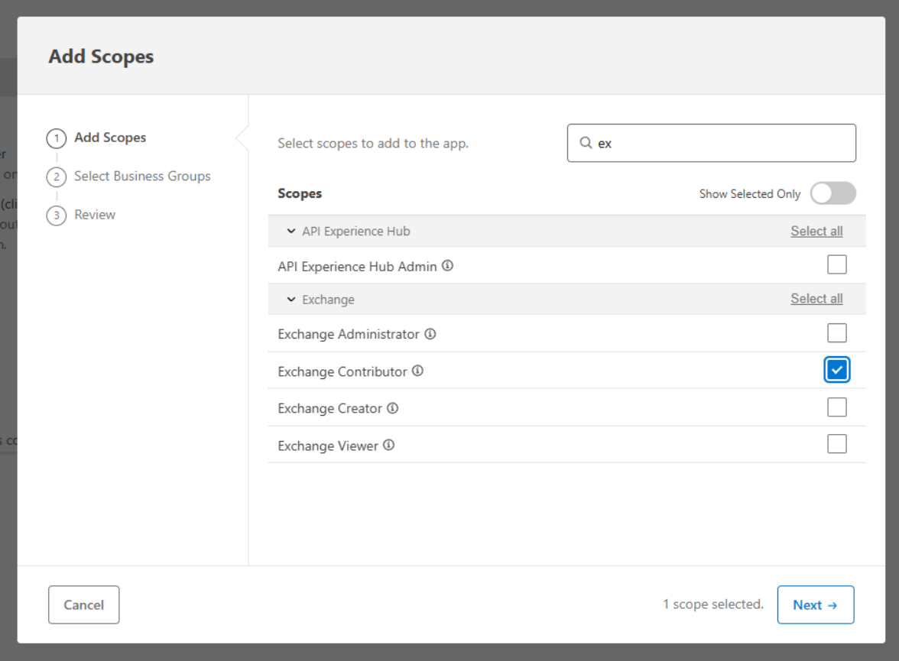This screenshot has height=661, width=899.
Task: Go to the Review step label
Action: point(95,215)
